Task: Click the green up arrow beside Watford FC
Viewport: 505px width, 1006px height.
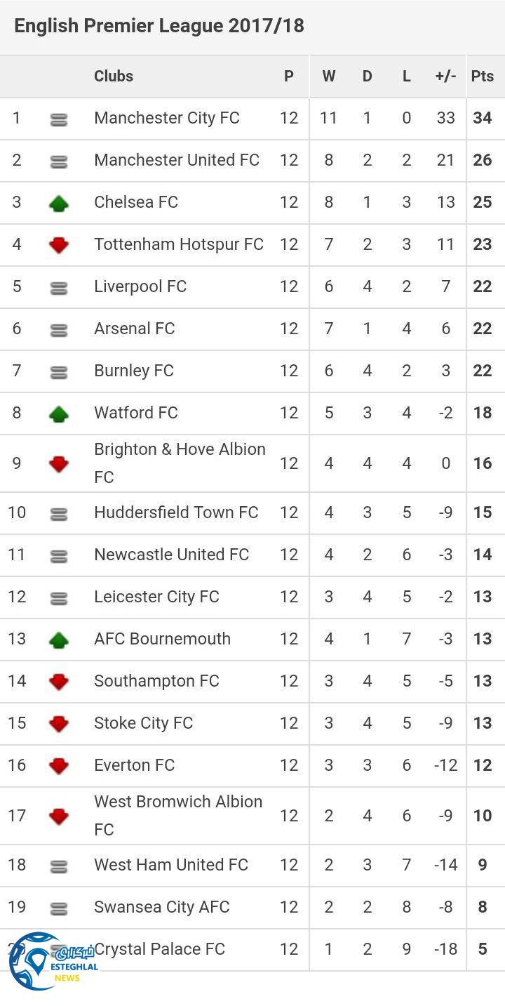Action: point(59,414)
